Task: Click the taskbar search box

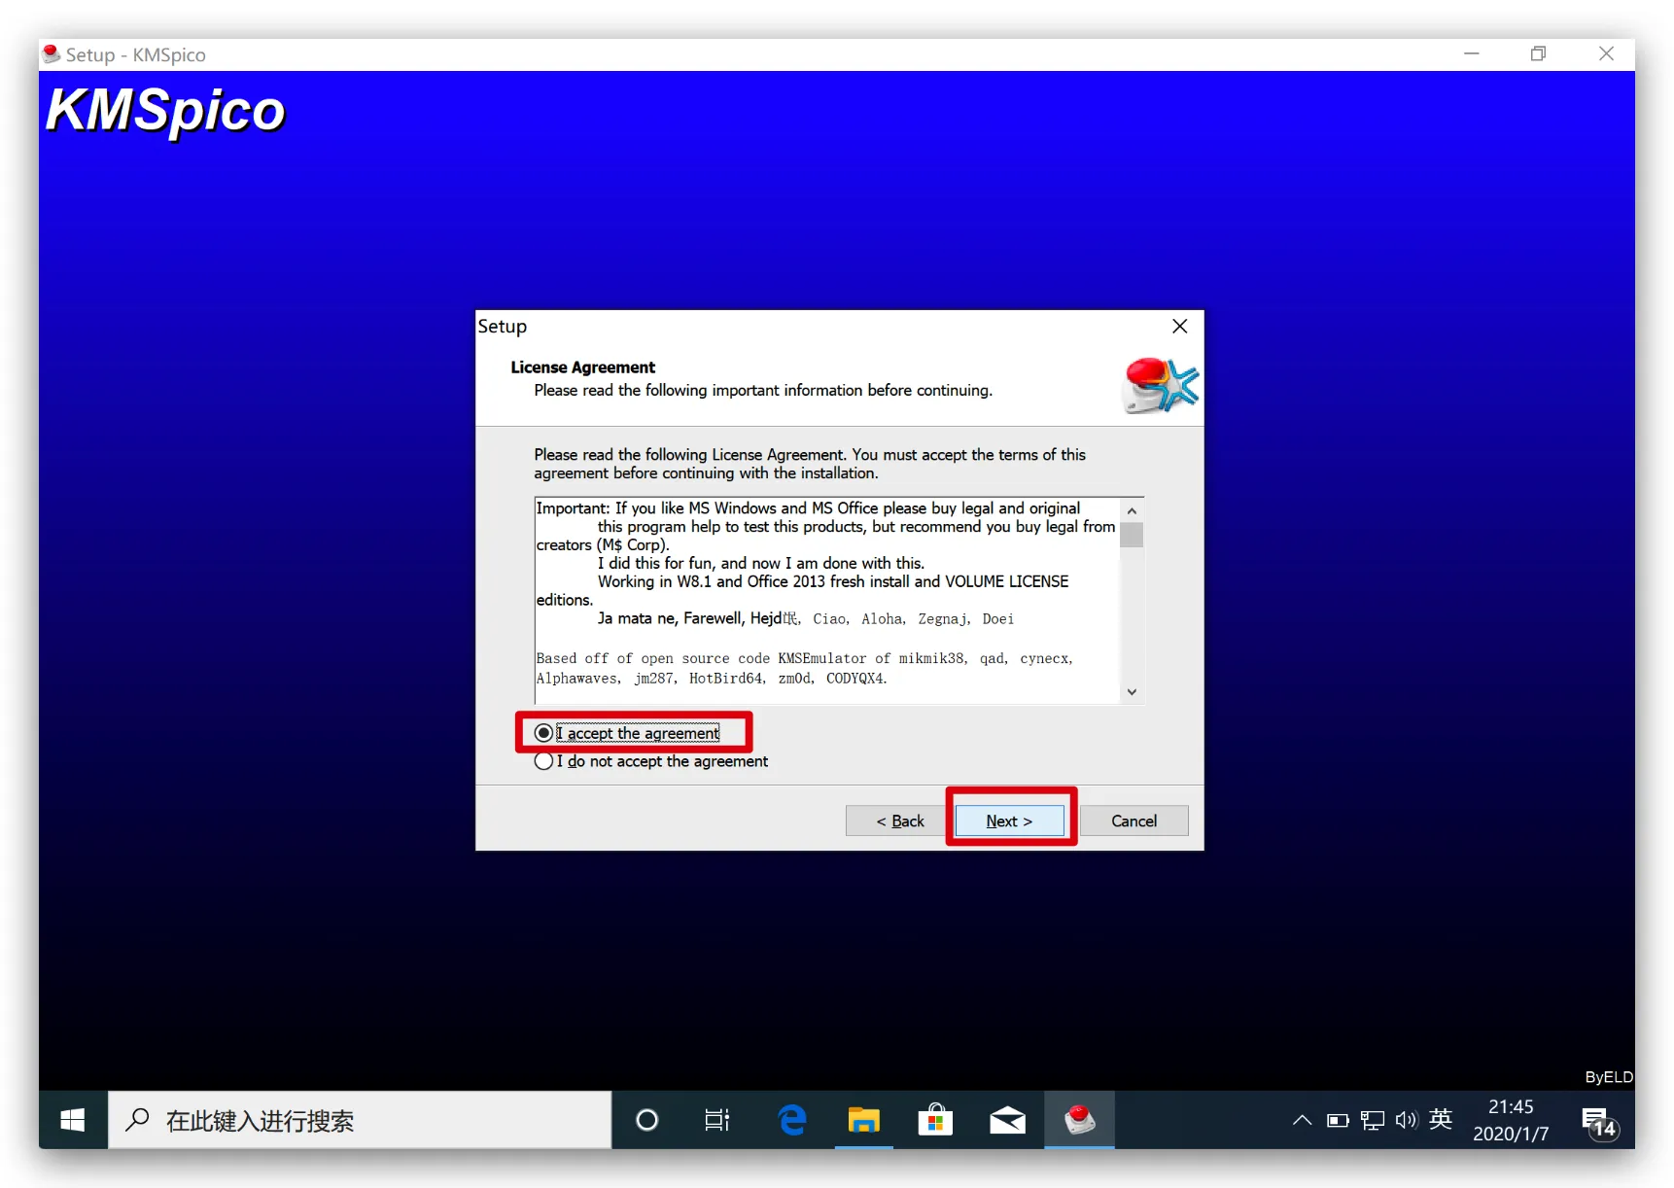Action: (360, 1120)
